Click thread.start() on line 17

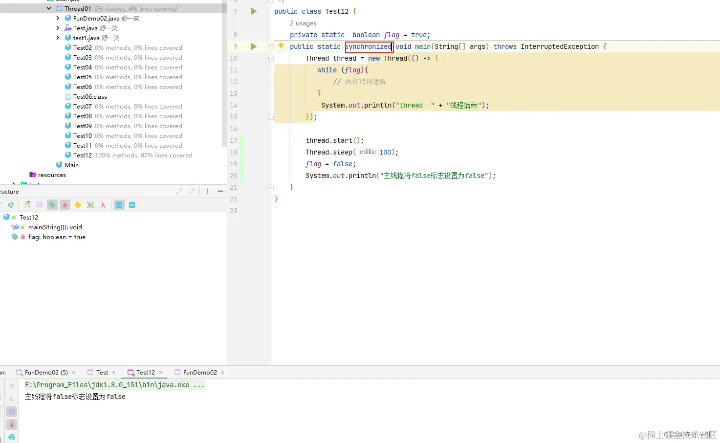(x=335, y=140)
